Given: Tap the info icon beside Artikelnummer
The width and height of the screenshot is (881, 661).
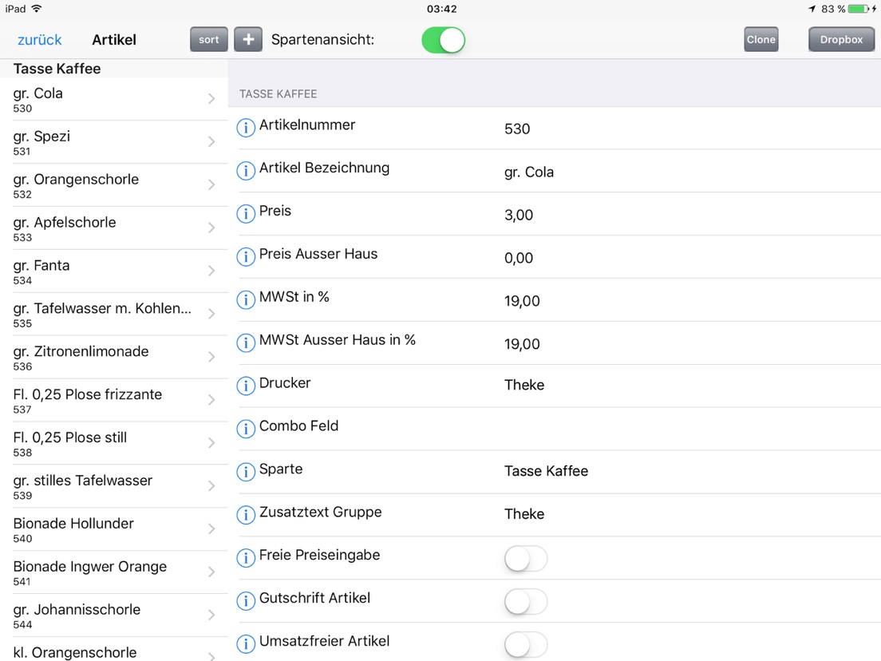Looking at the screenshot, I should pos(246,128).
